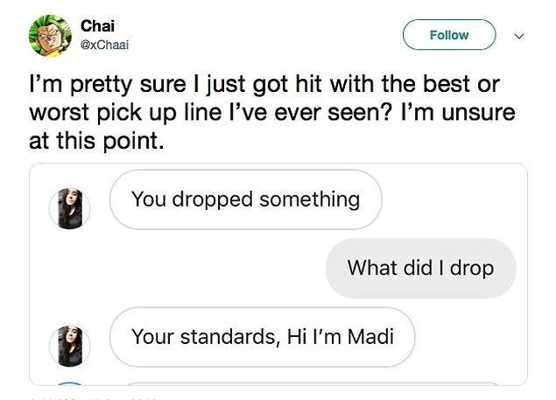Click the word 'something' in first bubble

(x=310, y=200)
